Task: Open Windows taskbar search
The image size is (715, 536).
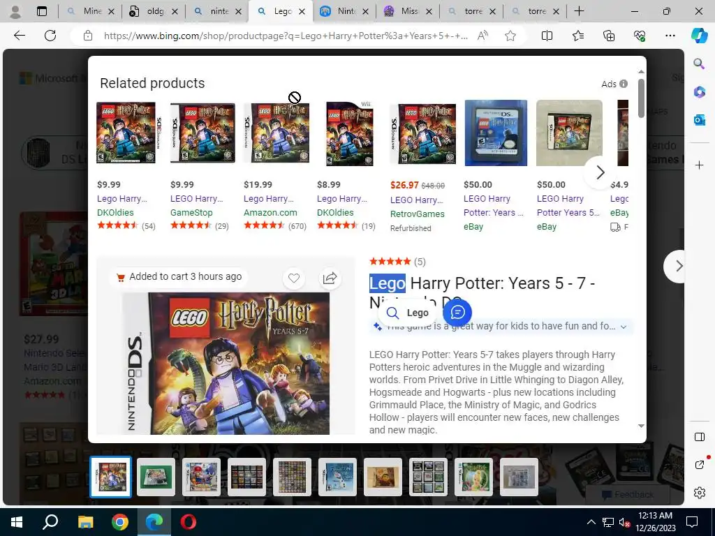Action: (50, 522)
